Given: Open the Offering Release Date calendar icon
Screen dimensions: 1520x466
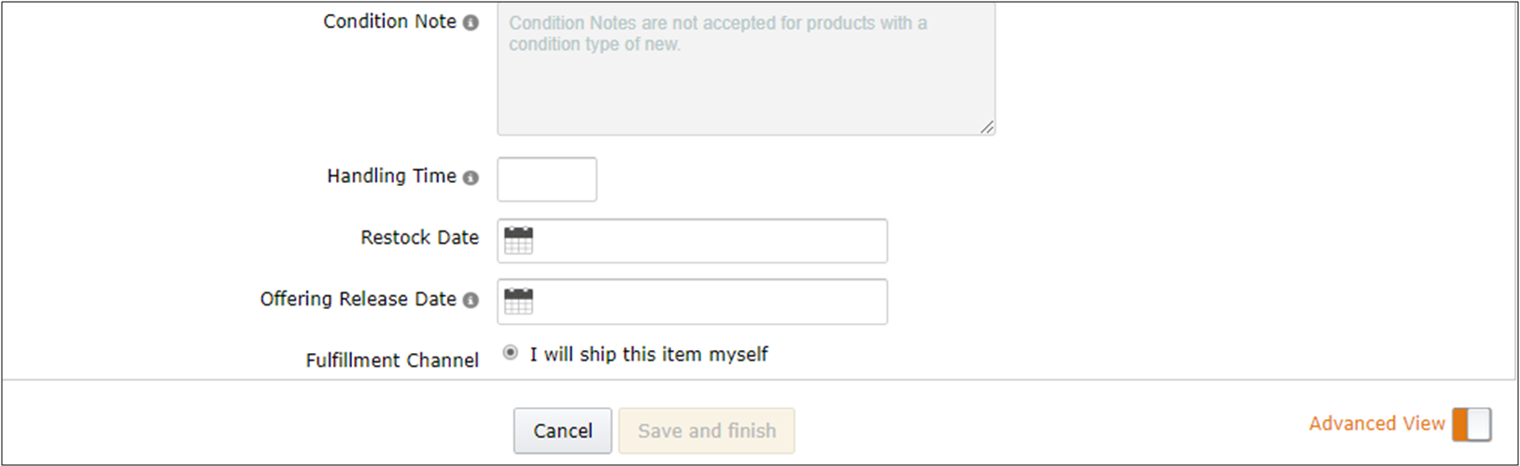Looking at the screenshot, I should point(518,302).
